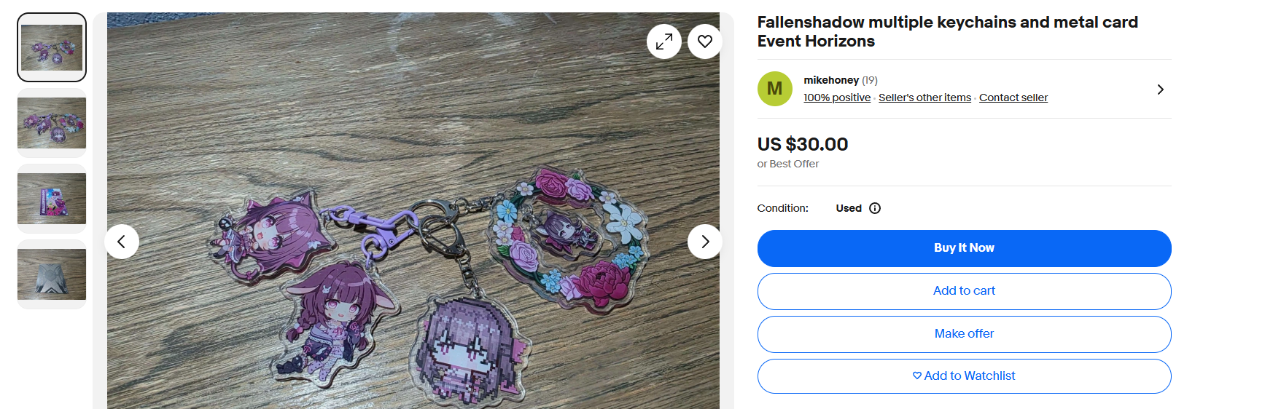Click the Buy It Now button
Viewport: 1273px width, 409px height.
[964, 248]
